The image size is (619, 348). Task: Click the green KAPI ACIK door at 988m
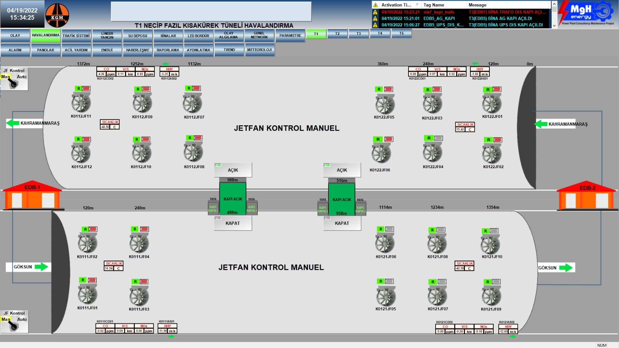(233, 199)
